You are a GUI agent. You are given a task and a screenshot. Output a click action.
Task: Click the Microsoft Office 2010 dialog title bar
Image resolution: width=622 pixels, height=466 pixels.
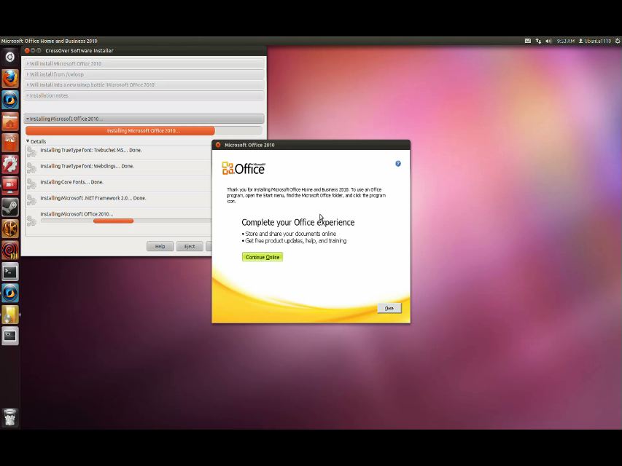(311, 145)
